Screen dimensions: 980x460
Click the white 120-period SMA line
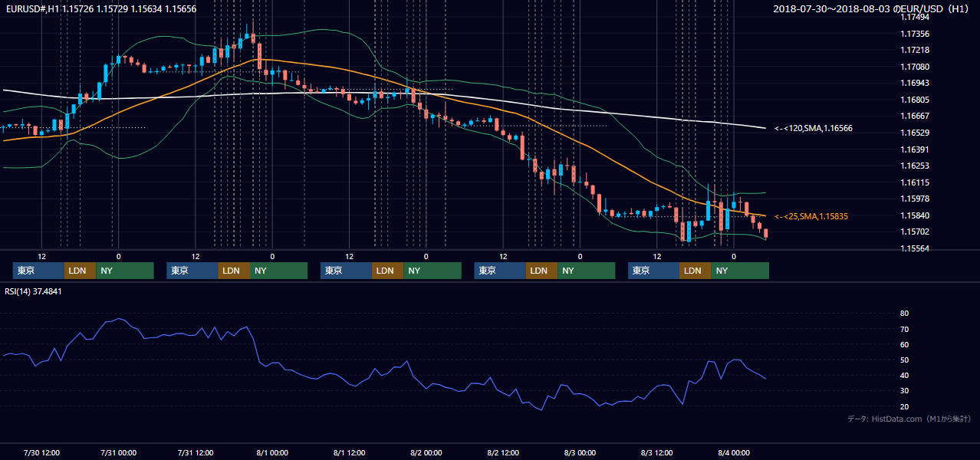coord(537,105)
